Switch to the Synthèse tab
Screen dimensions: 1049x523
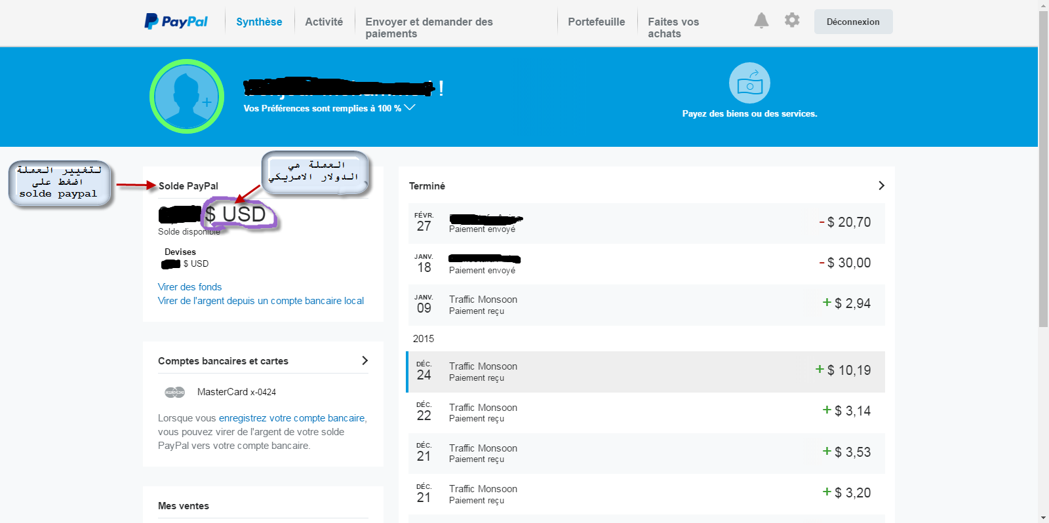point(259,22)
